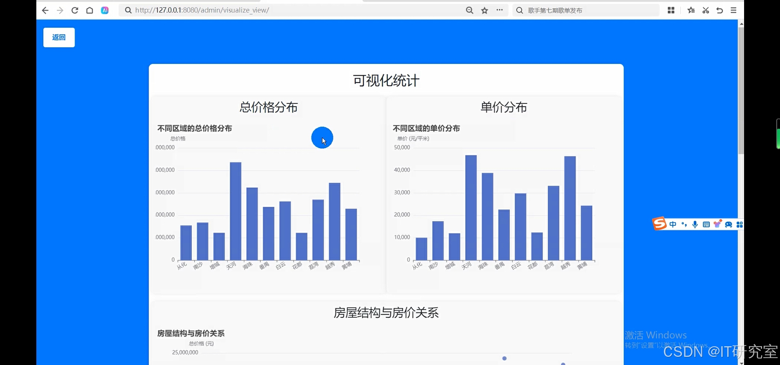This screenshot has width=780, height=365.
Task: Click the 50,000 y-axis value
Action: 402,147
